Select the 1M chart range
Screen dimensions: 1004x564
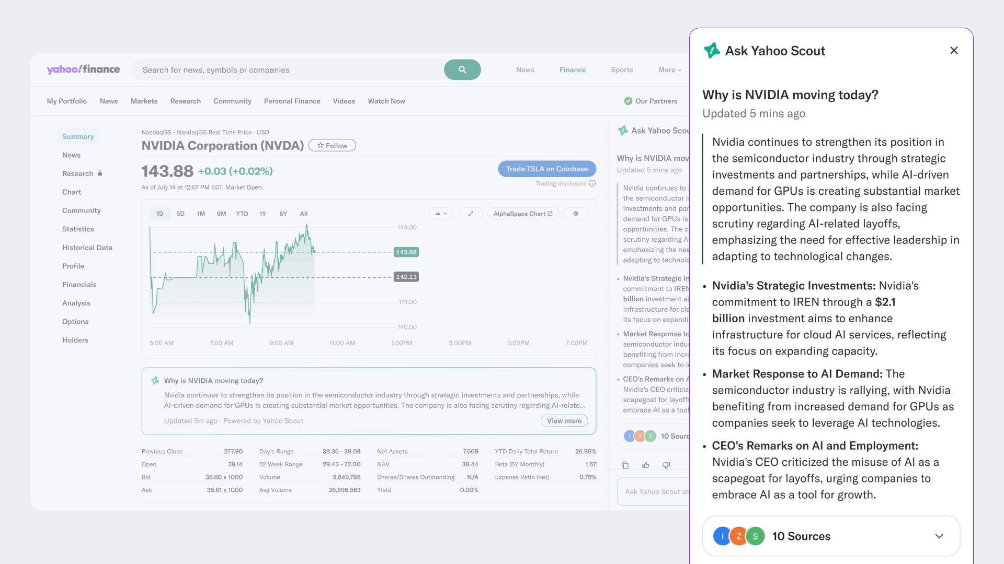(201, 214)
